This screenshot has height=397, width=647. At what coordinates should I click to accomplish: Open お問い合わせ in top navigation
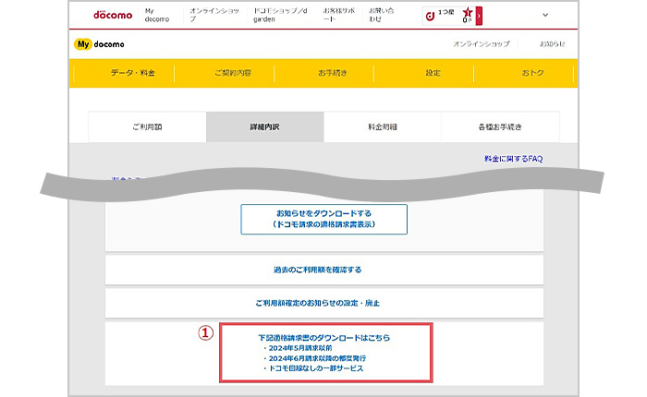click(x=381, y=15)
